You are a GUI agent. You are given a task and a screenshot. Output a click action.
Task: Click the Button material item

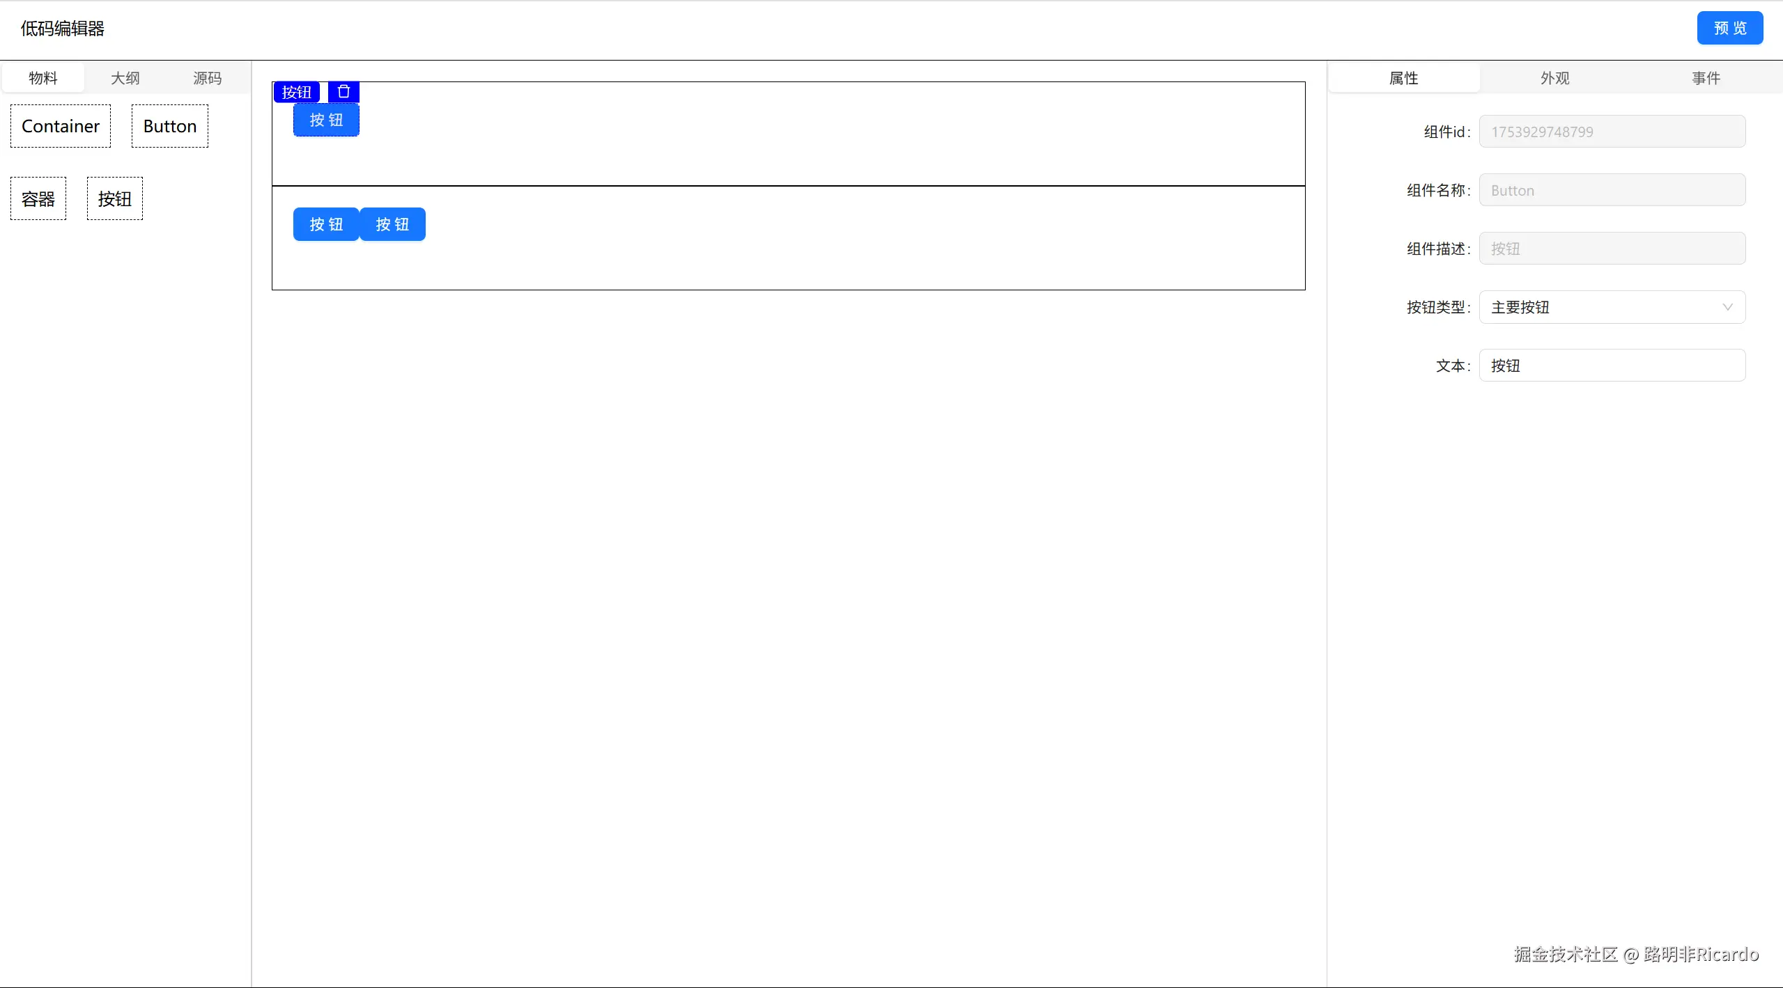170,126
